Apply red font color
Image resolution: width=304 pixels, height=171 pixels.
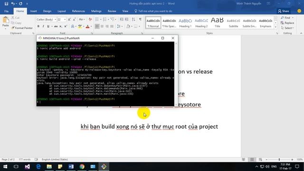pyautogui.click(x=87, y=27)
